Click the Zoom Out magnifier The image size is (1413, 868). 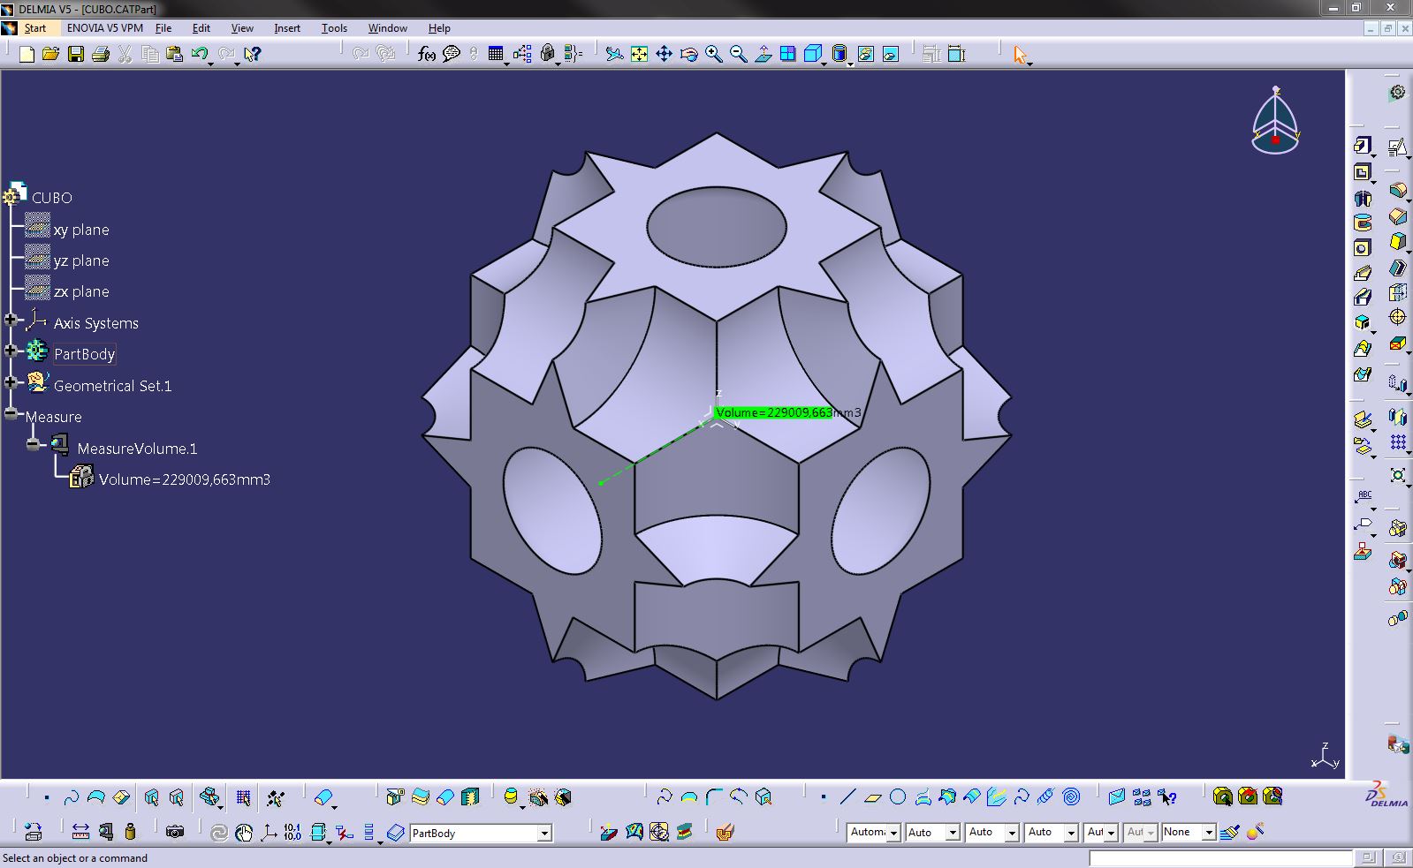pos(738,54)
